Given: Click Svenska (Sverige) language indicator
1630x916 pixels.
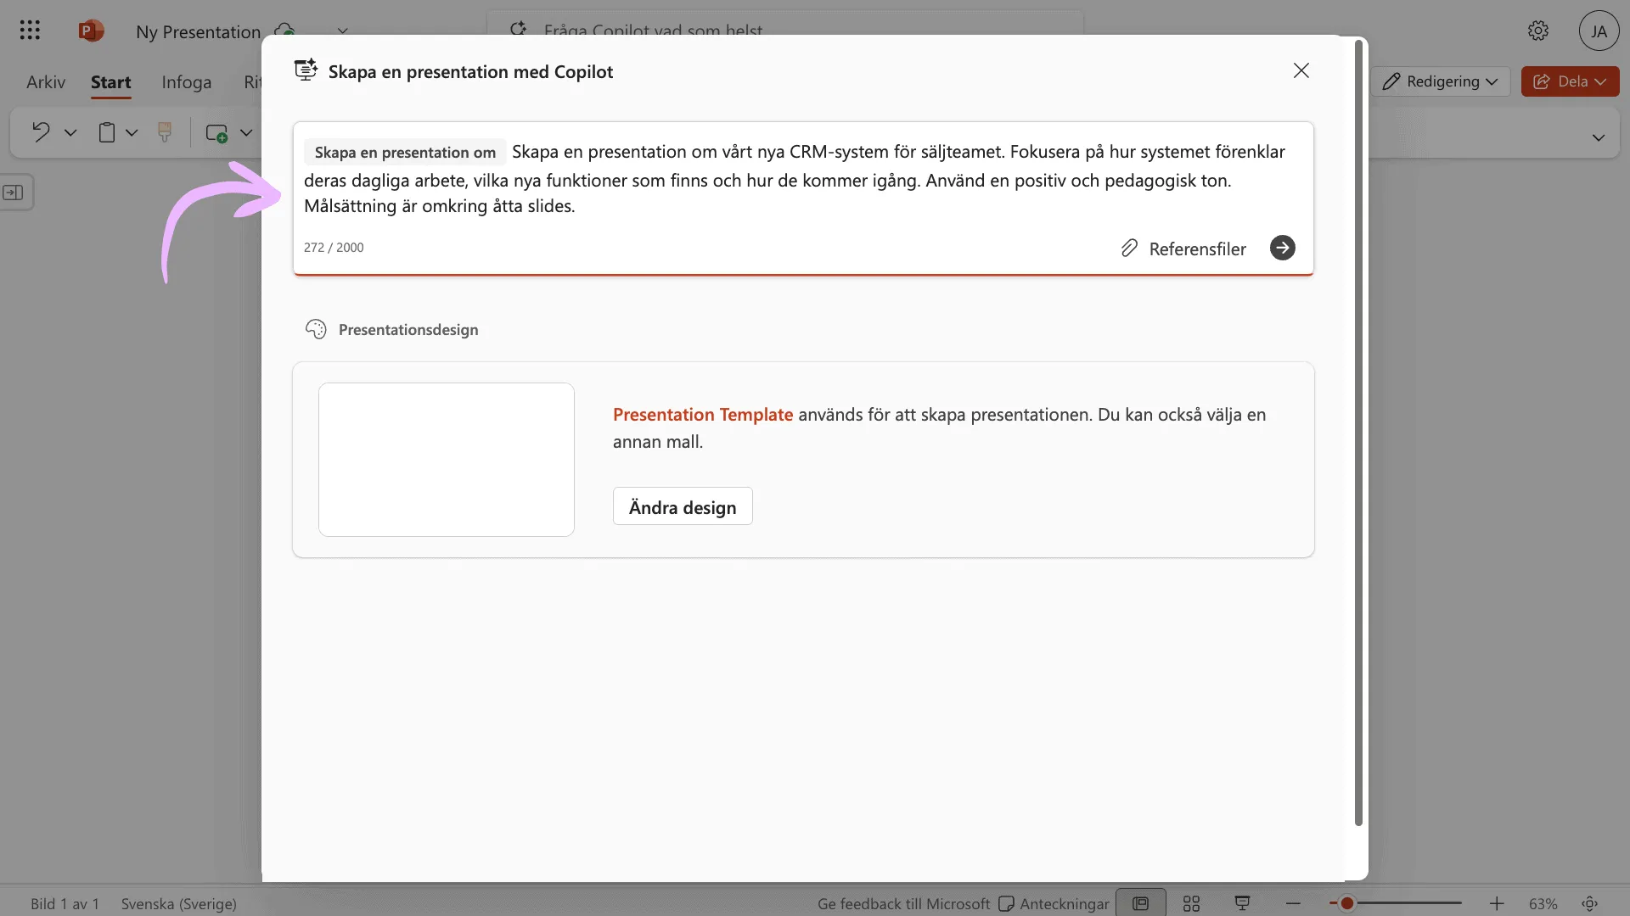Looking at the screenshot, I should pos(178,904).
